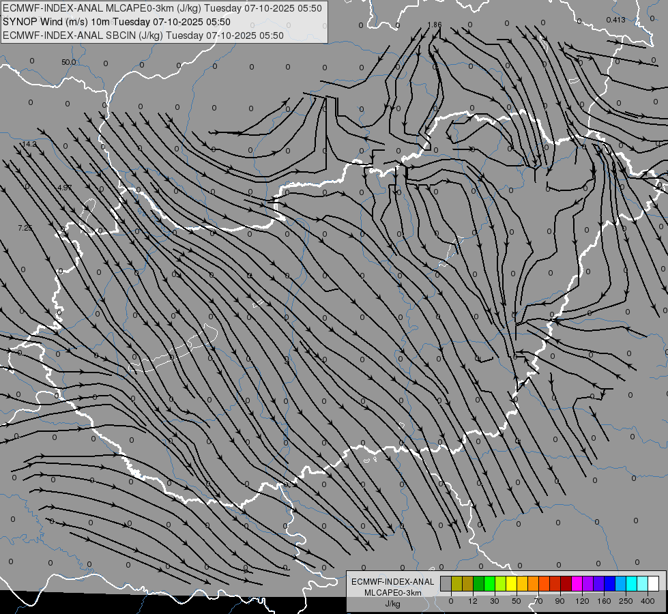The height and width of the screenshot is (614, 668).
Task: Click the legend value 90
Action: pos(560,601)
